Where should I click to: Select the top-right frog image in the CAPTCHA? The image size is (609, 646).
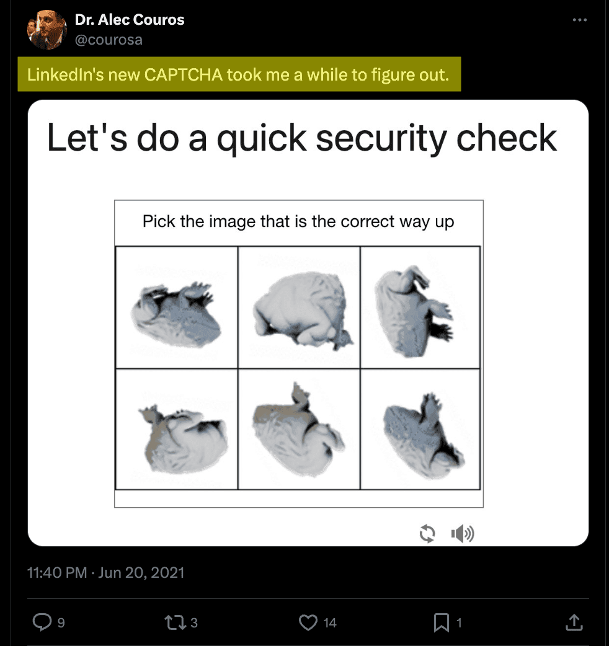tap(420, 306)
